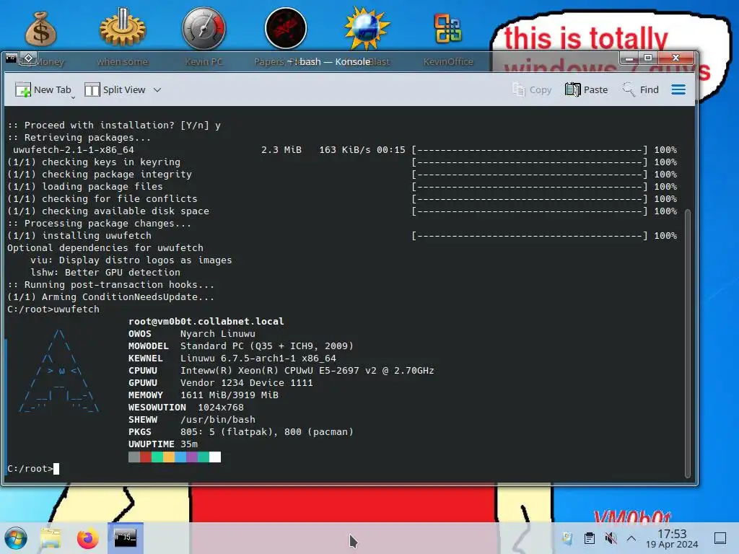Click the grey color block in uwufetch
Image resolution: width=739 pixels, height=554 pixels.
pos(134,457)
